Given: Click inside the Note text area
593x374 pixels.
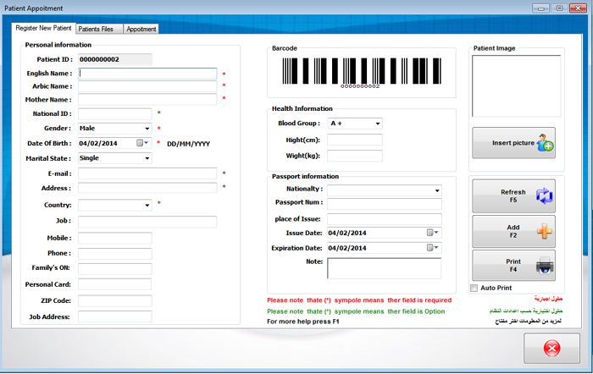Looking at the screenshot, I should pos(385,268).
